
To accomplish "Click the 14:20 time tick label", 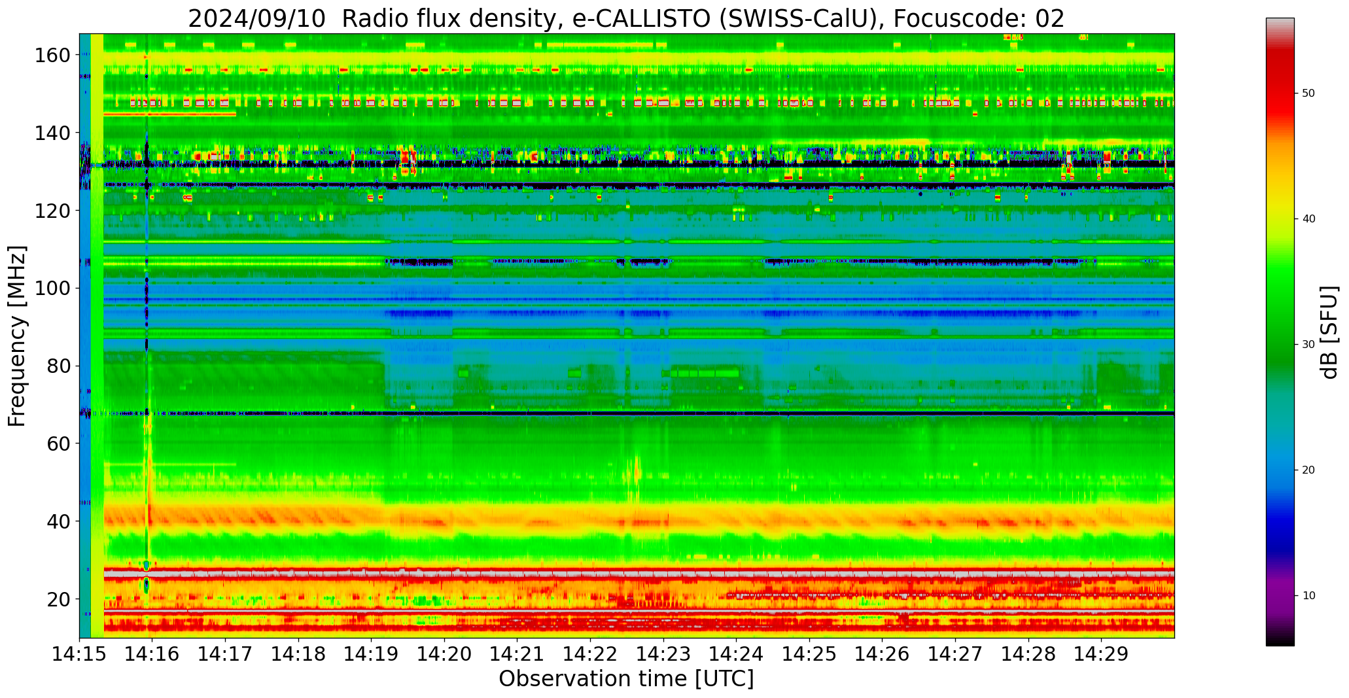I will 444,654.
